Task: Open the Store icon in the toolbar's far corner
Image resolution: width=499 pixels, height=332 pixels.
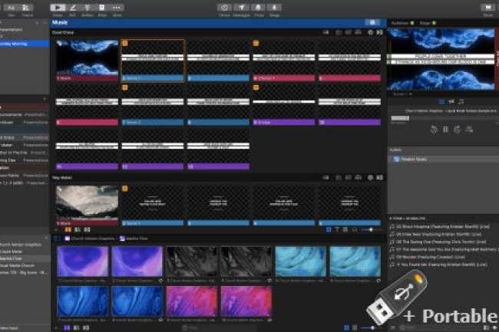Action: [487, 8]
